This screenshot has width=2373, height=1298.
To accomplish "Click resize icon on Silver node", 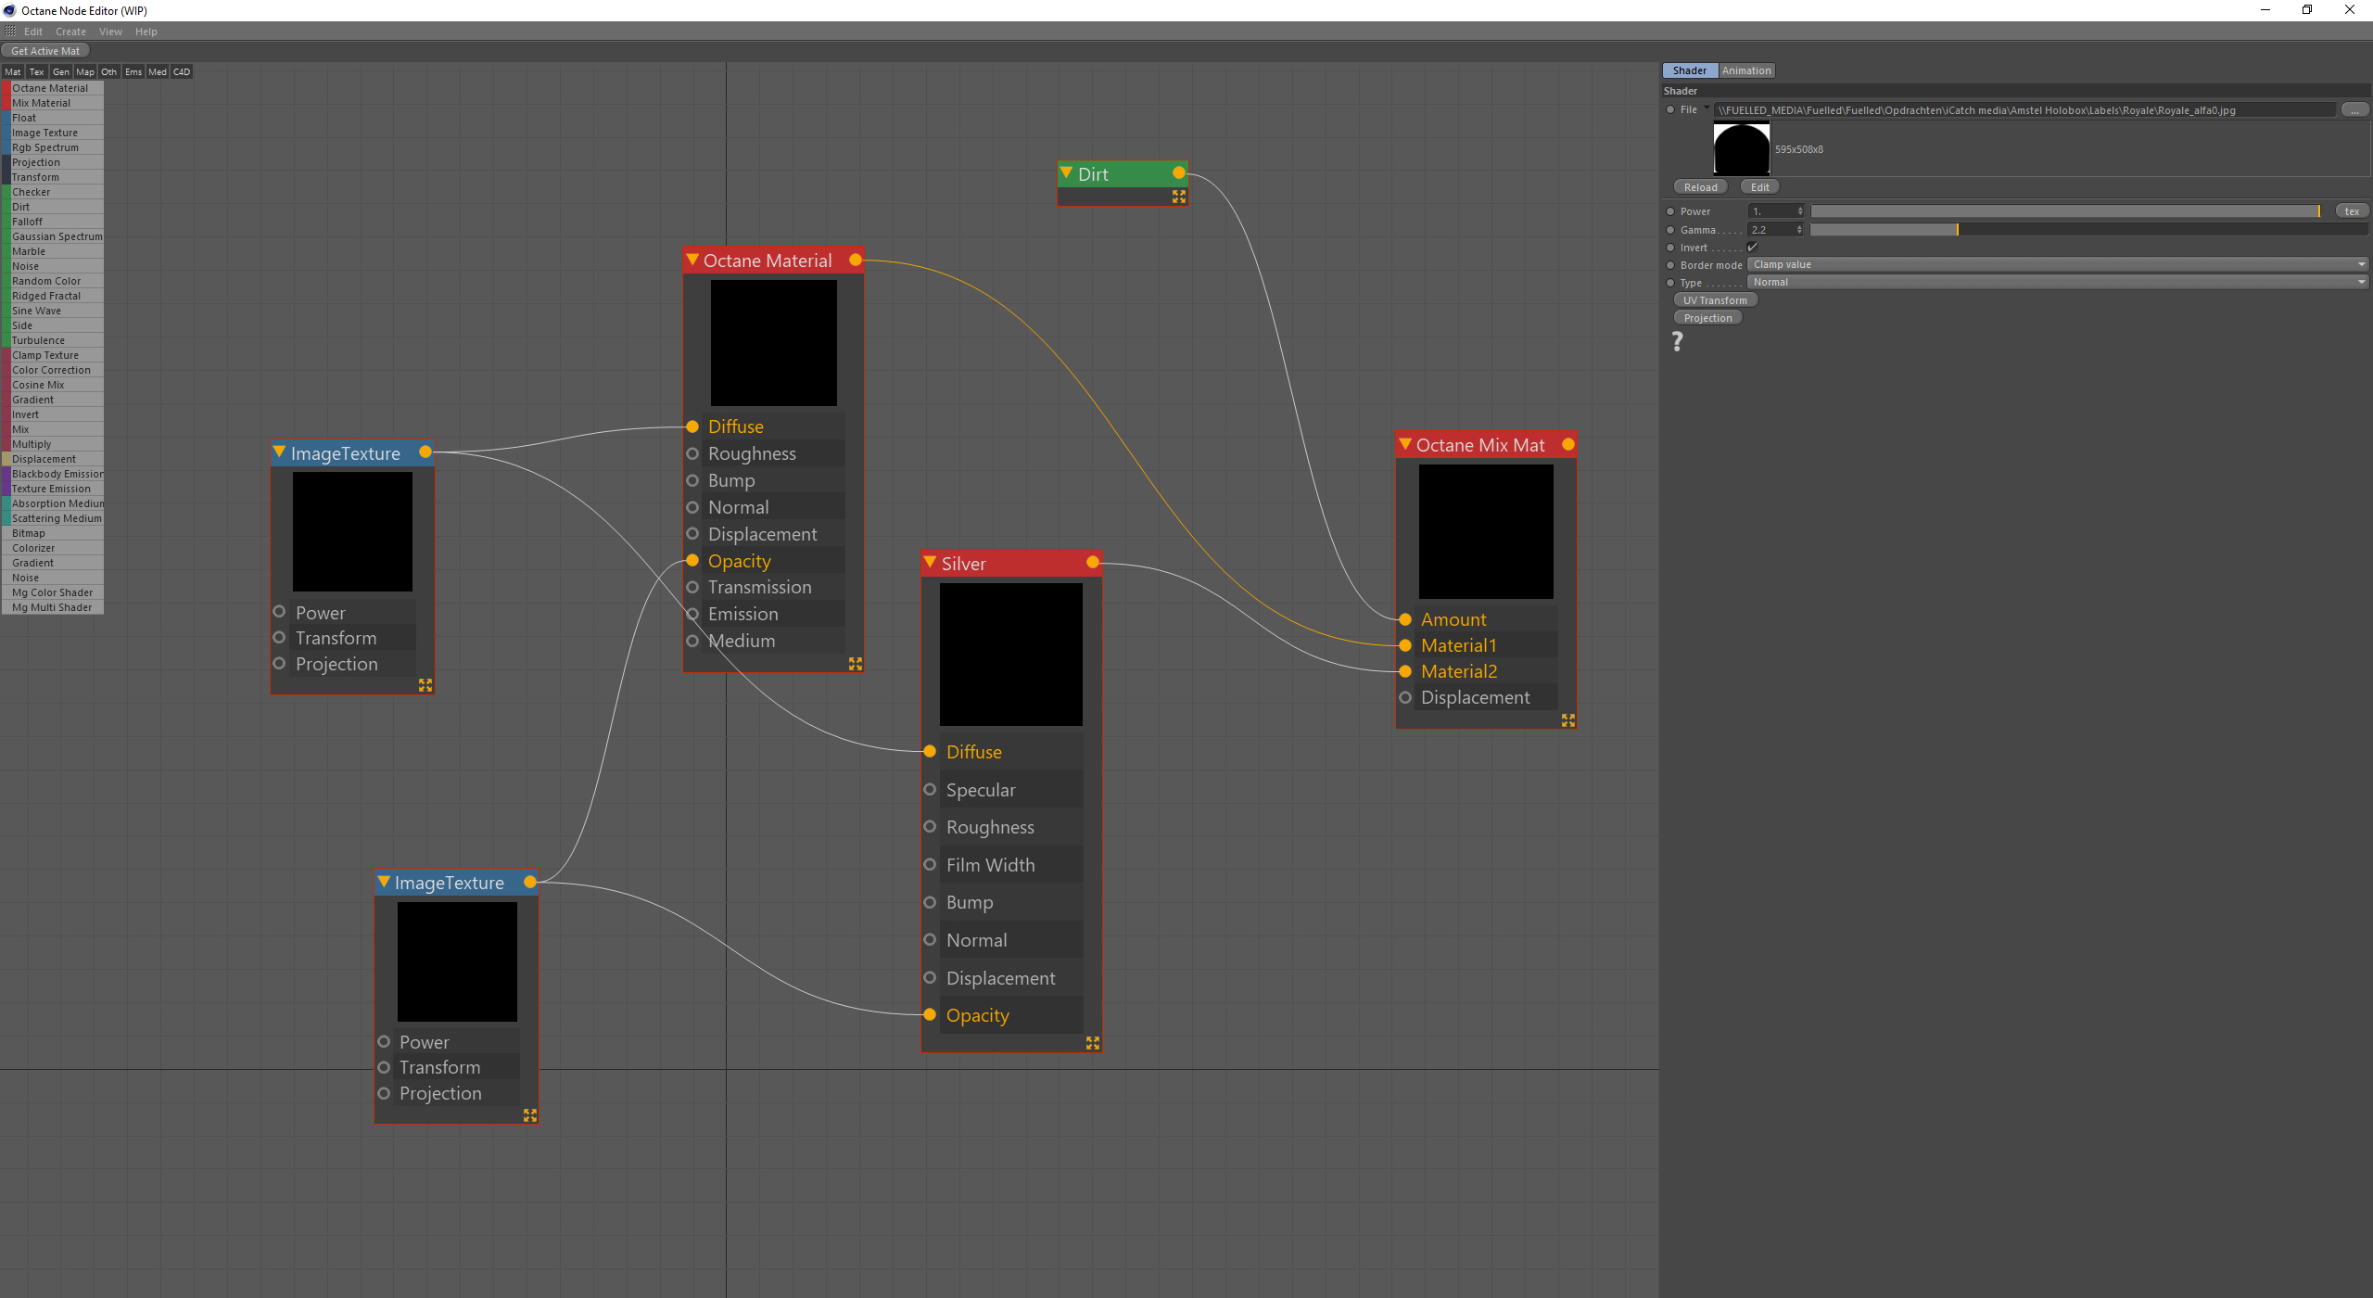I will pyautogui.click(x=1093, y=1043).
